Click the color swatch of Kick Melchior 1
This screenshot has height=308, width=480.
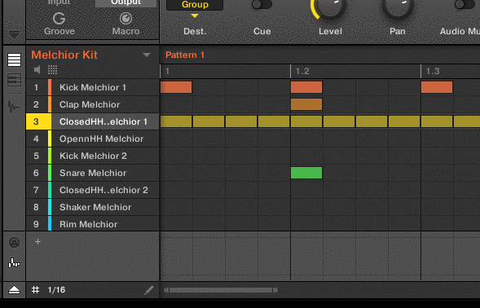[50, 87]
